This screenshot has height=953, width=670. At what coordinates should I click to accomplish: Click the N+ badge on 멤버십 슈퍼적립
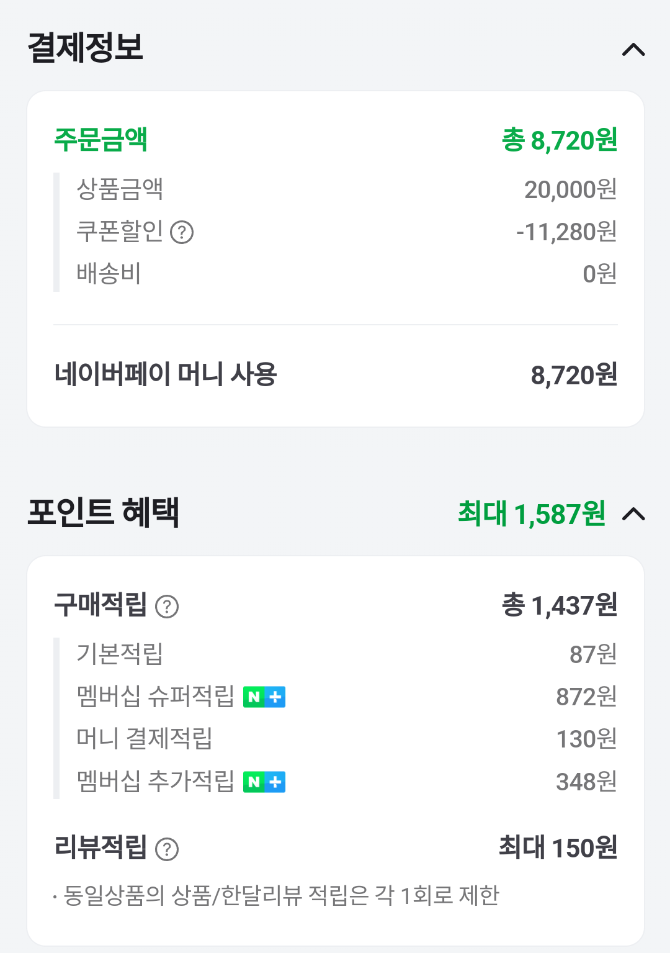click(x=264, y=697)
